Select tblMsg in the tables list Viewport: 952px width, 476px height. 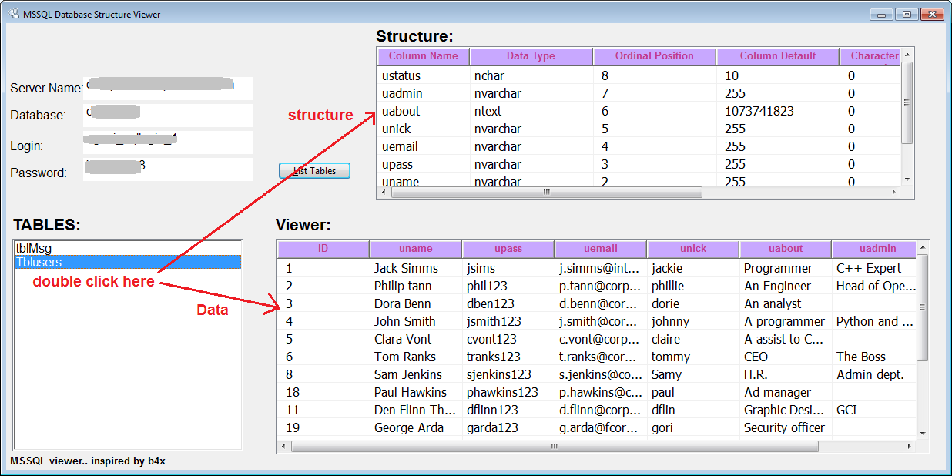(128, 249)
